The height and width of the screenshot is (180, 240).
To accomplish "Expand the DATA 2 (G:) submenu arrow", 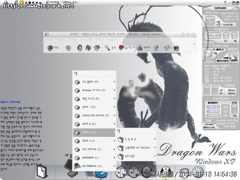I will click(115, 124).
